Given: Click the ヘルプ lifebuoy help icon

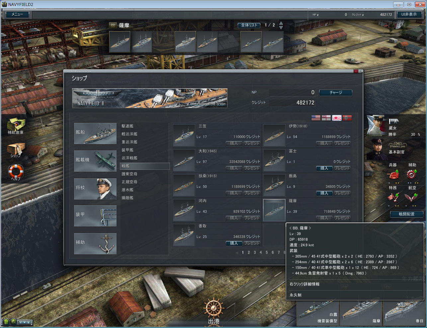Looking at the screenshot, I should tap(16, 172).
